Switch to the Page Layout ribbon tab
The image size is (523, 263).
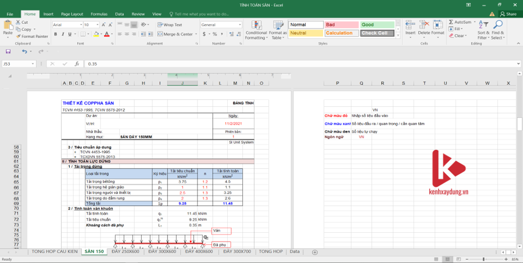pyautogui.click(x=72, y=13)
